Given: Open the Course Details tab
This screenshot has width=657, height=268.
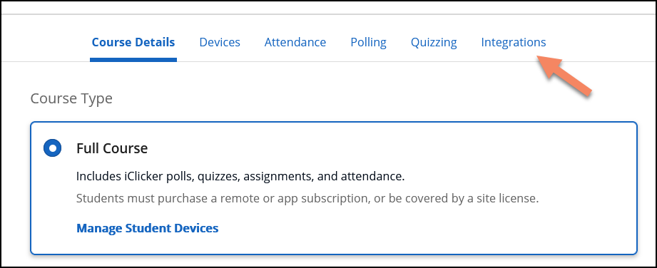Looking at the screenshot, I should [133, 42].
